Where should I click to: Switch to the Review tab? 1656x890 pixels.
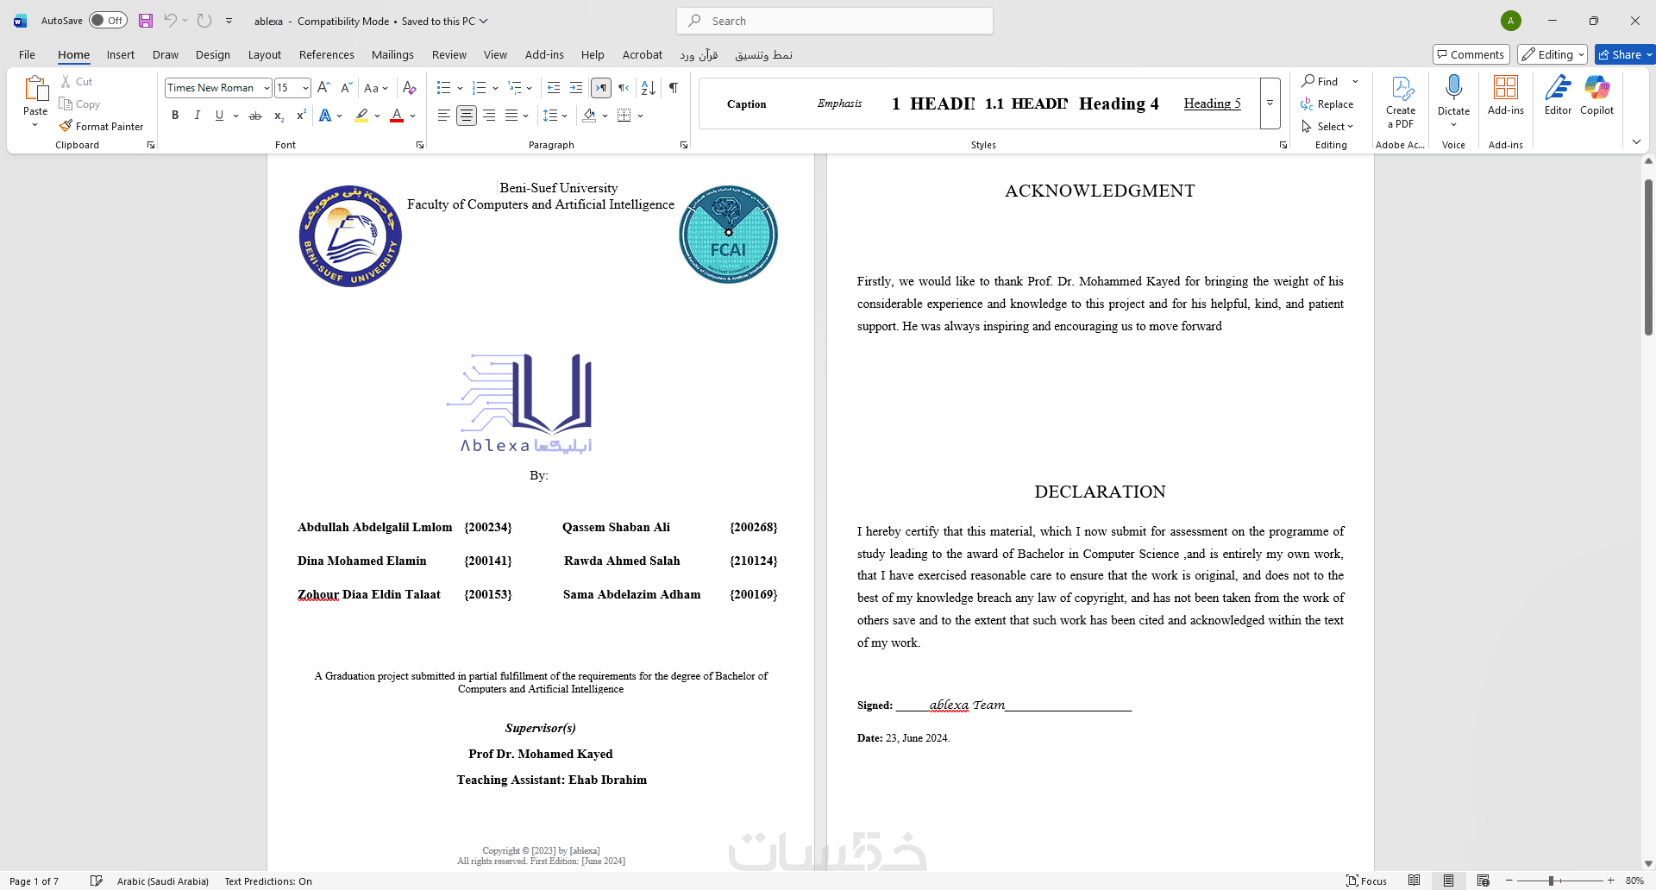point(449,54)
